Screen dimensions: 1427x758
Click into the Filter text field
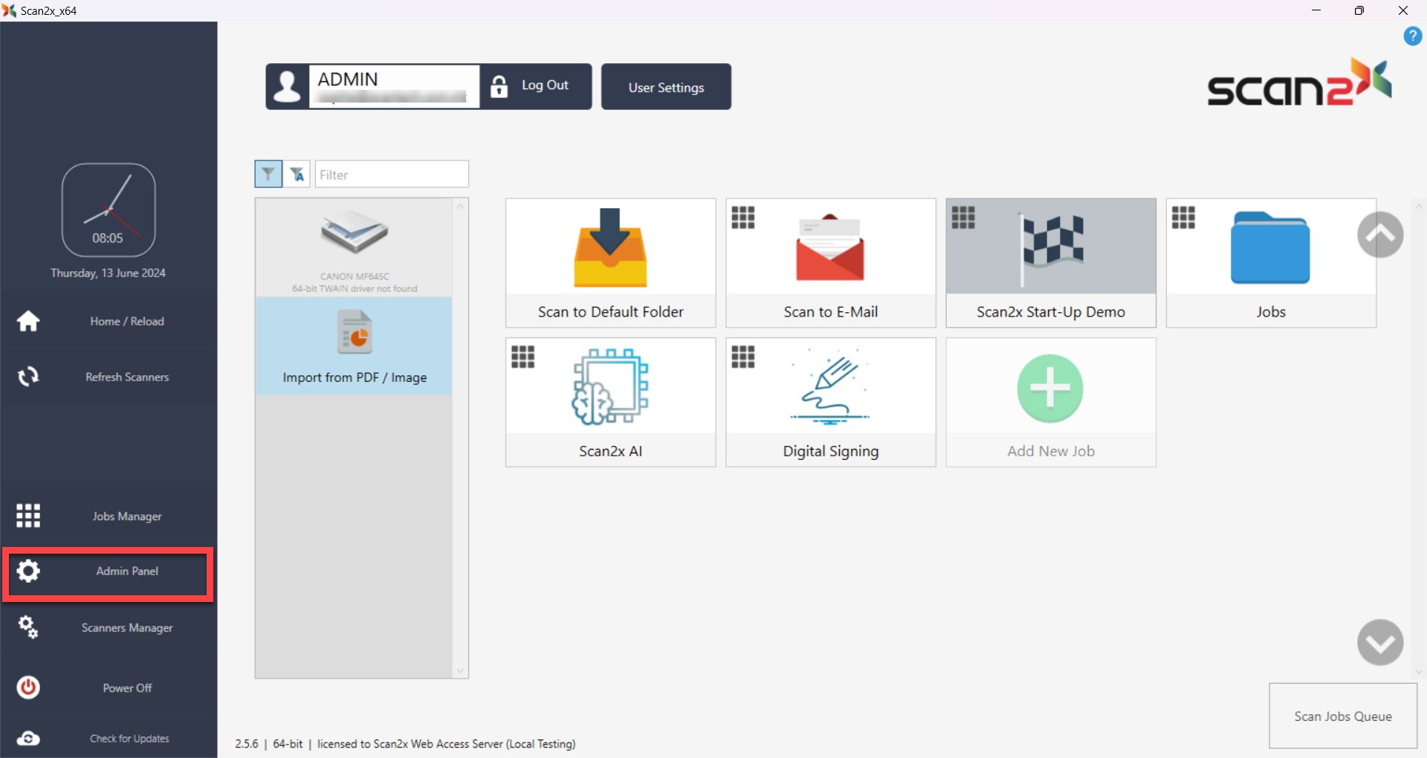(392, 175)
